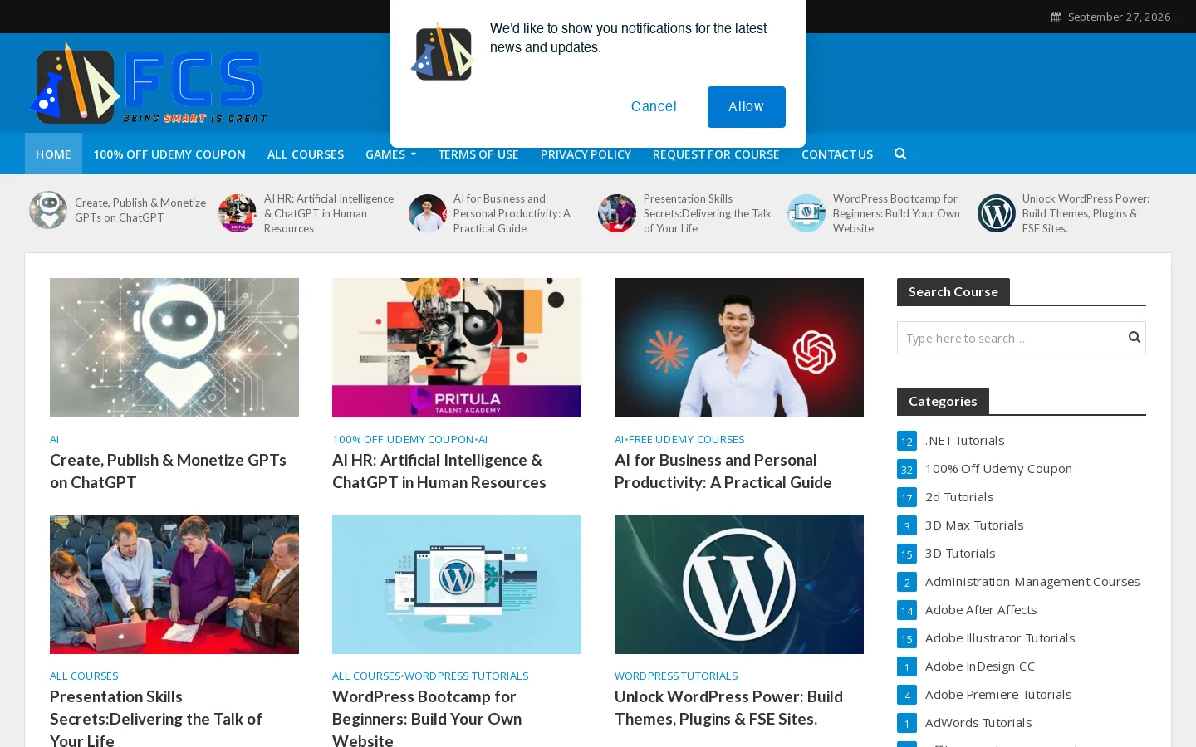The image size is (1196, 747).
Task: Open round thumbnail for Create, Publish & Monetize GPTs
Action: click(x=48, y=210)
